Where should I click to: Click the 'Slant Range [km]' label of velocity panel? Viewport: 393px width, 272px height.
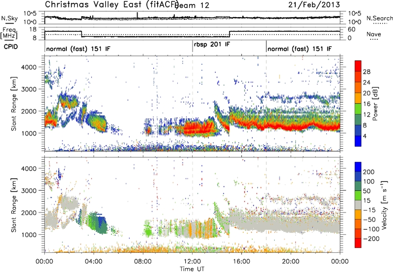14,205
